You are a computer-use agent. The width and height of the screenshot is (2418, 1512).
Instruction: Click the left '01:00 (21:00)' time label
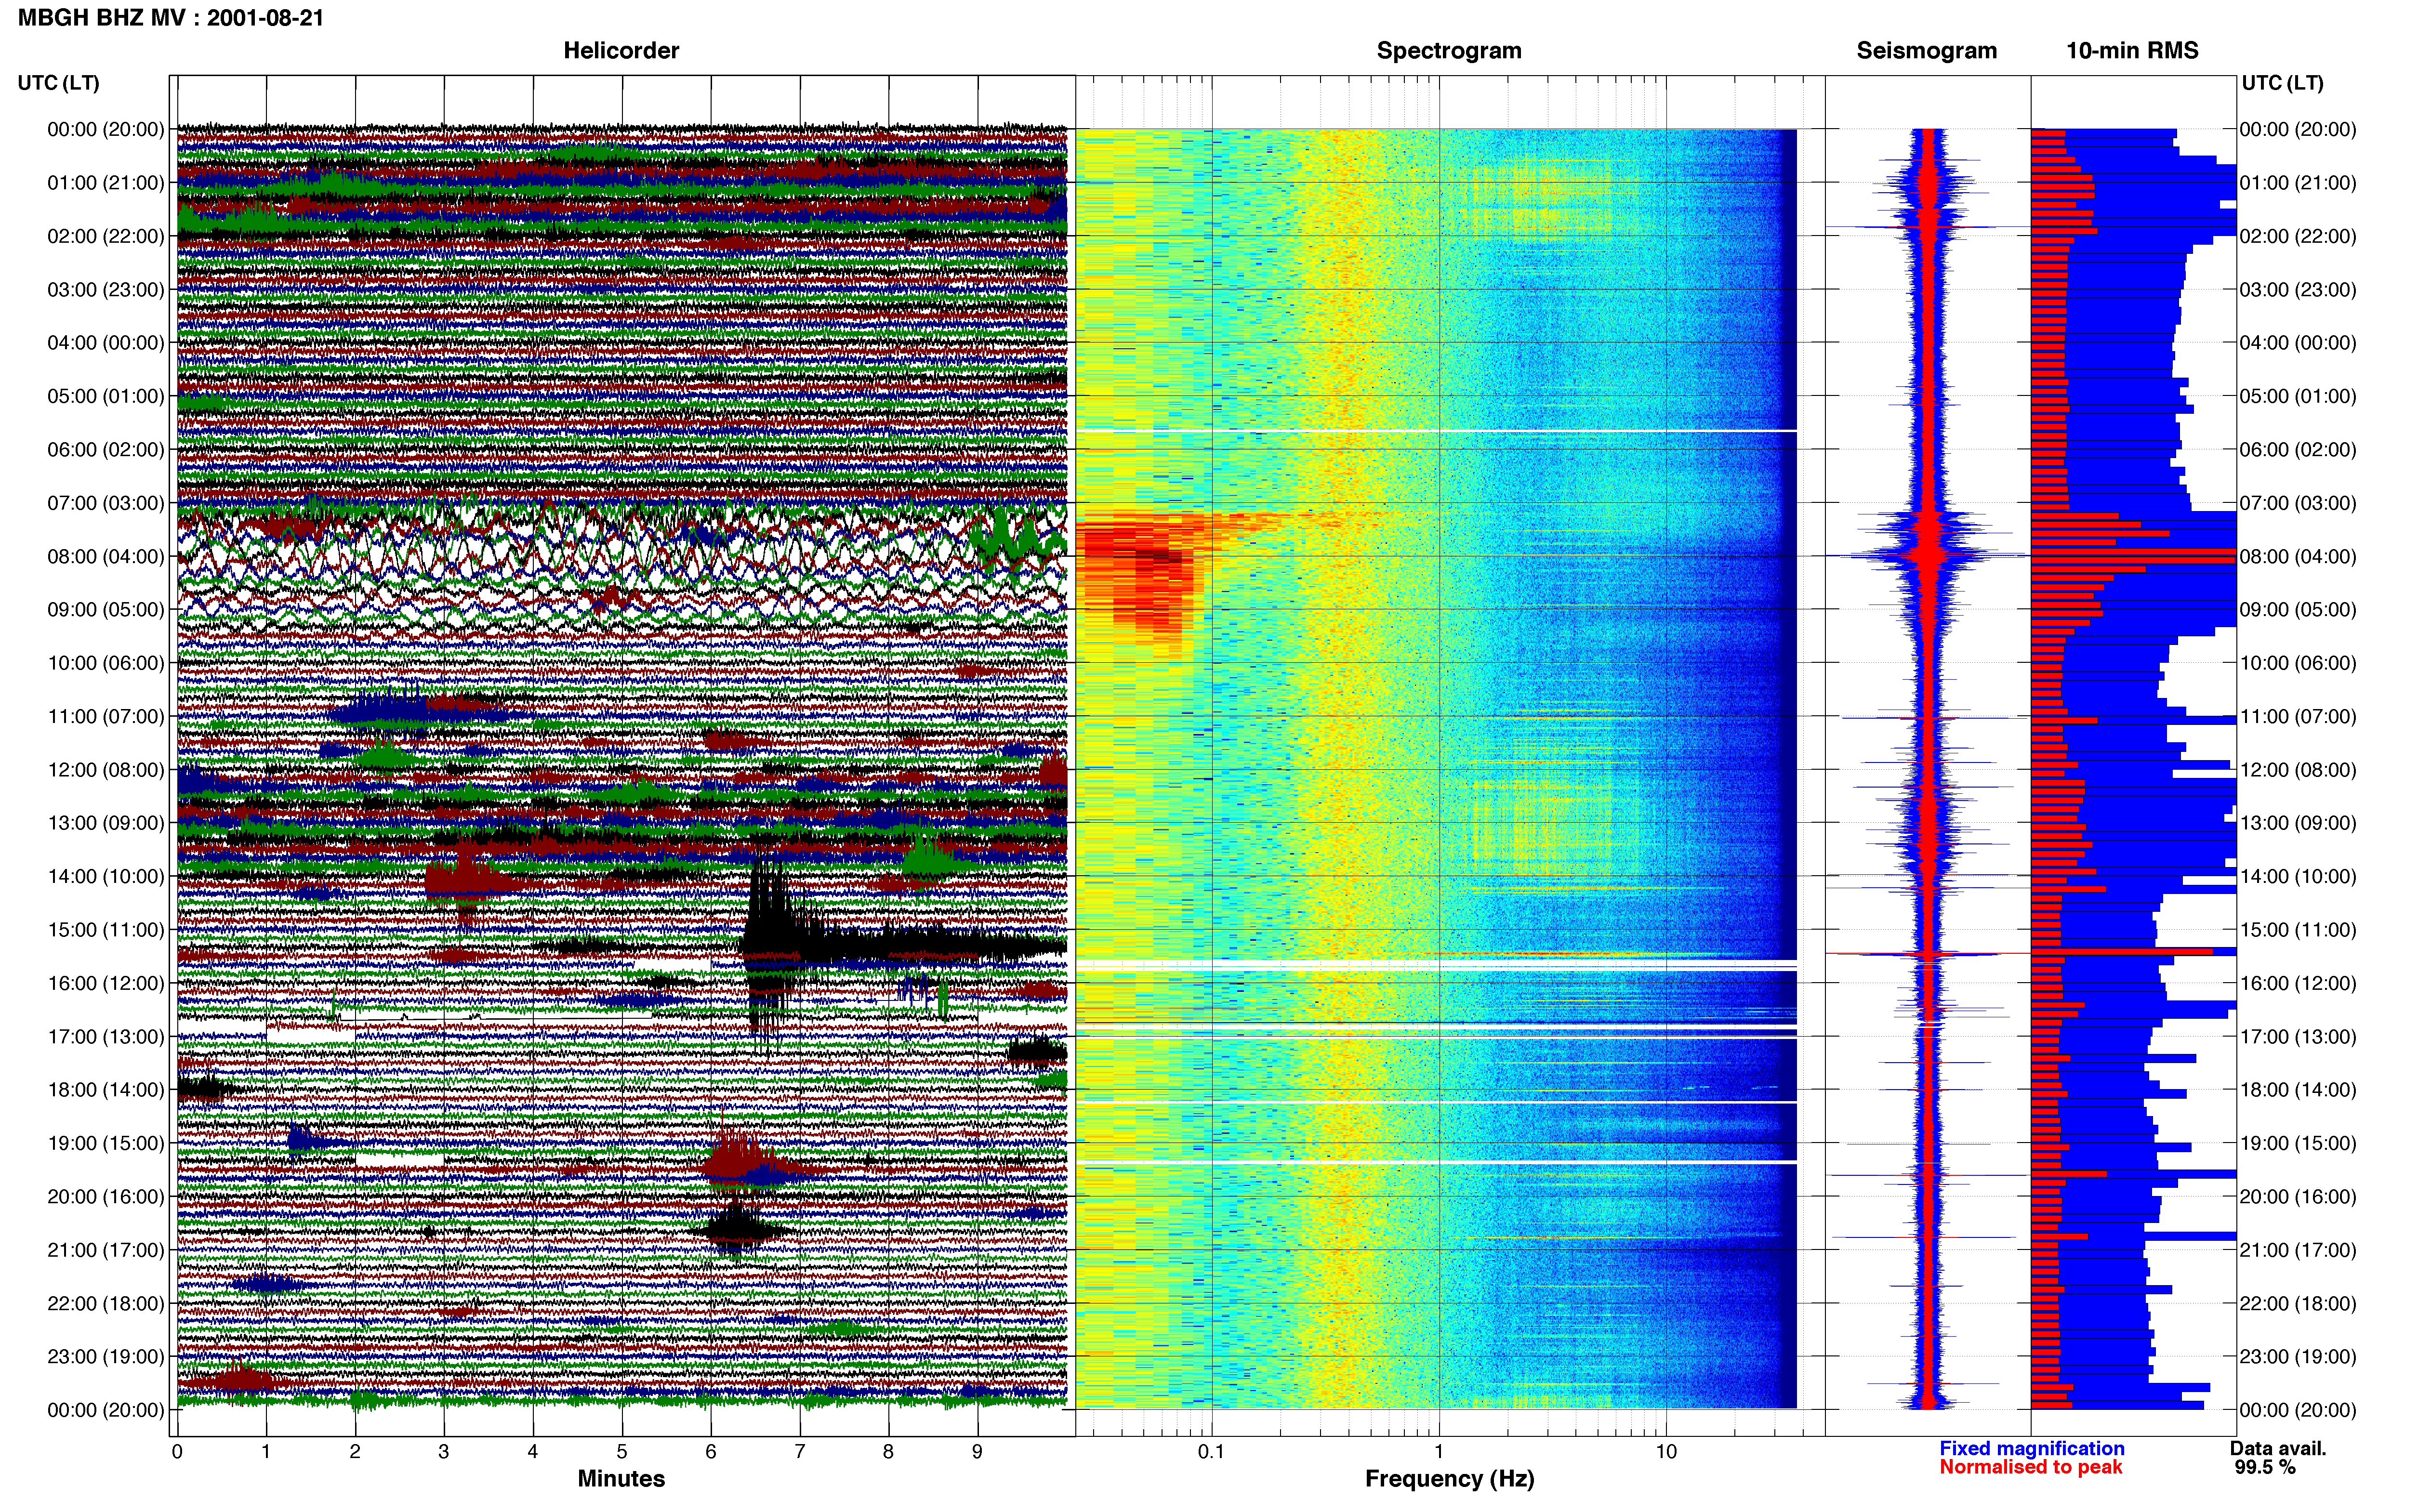(106, 182)
